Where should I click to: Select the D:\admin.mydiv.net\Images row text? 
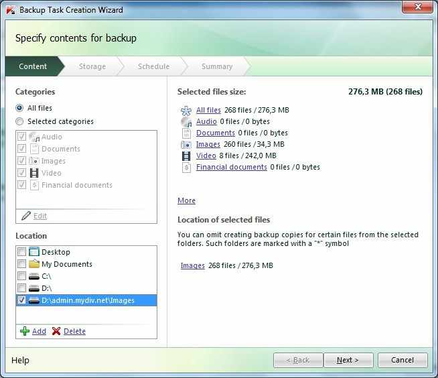(88, 300)
